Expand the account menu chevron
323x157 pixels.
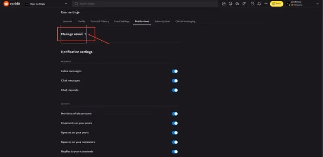[317, 4]
